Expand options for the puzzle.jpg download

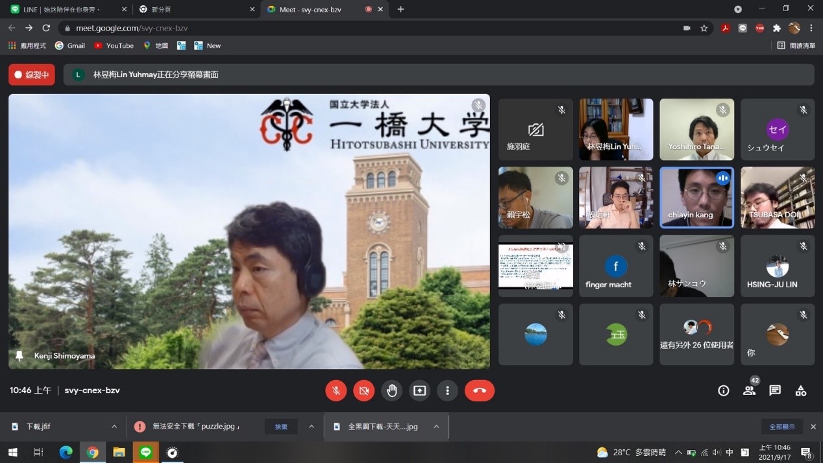click(x=312, y=427)
